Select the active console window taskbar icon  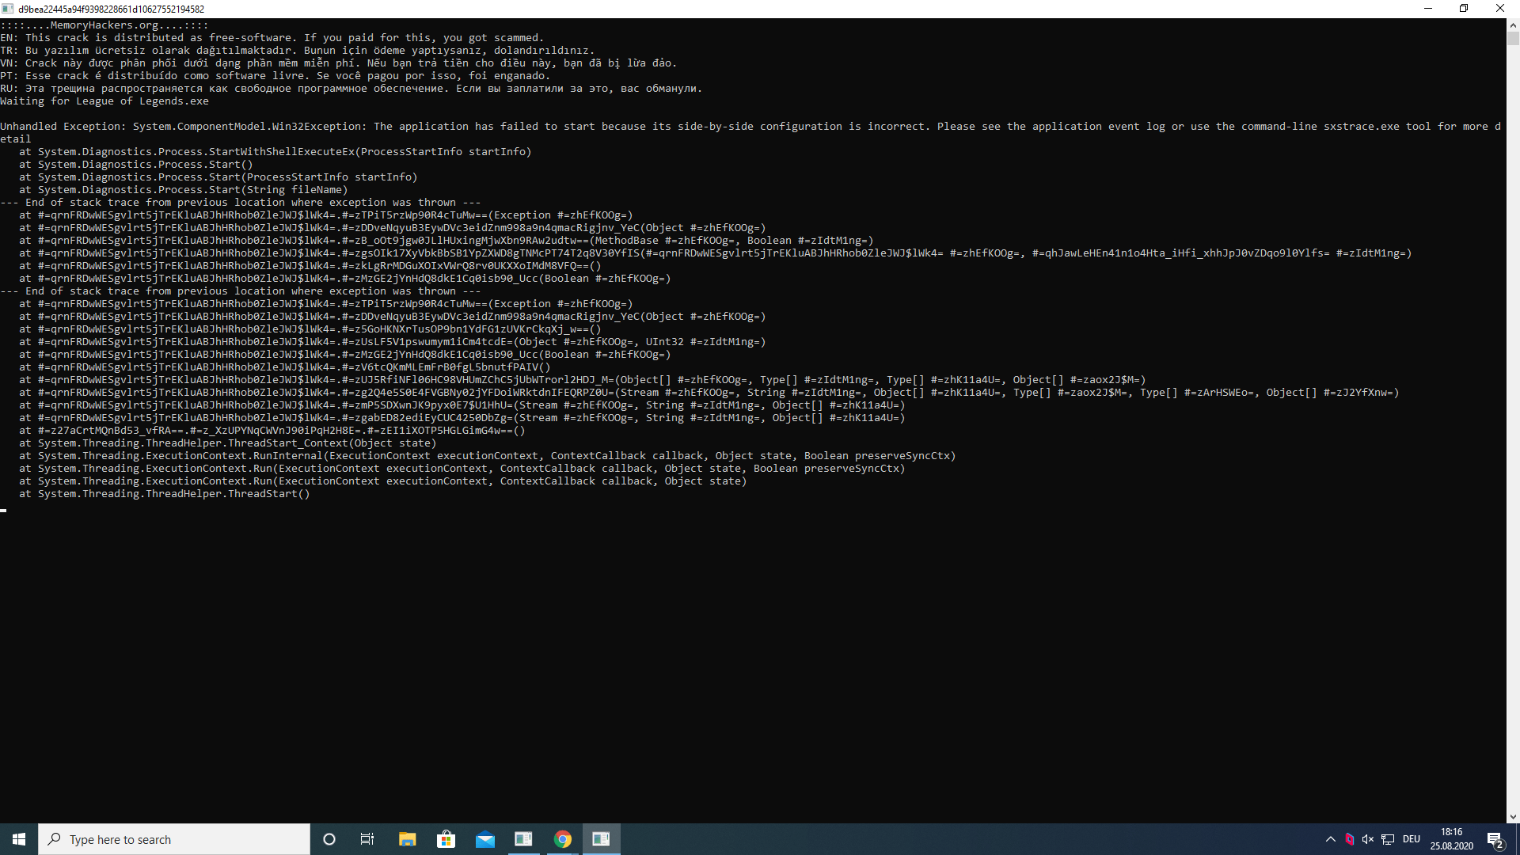point(601,839)
